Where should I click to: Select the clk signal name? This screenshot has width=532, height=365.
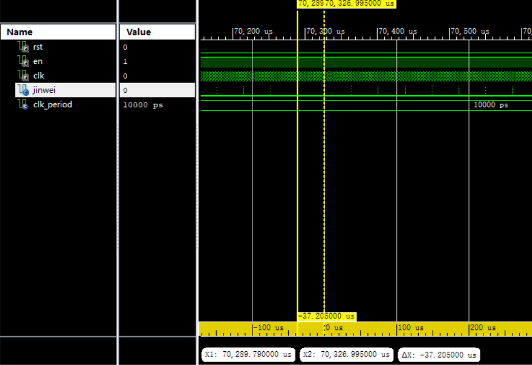pyautogui.click(x=39, y=76)
